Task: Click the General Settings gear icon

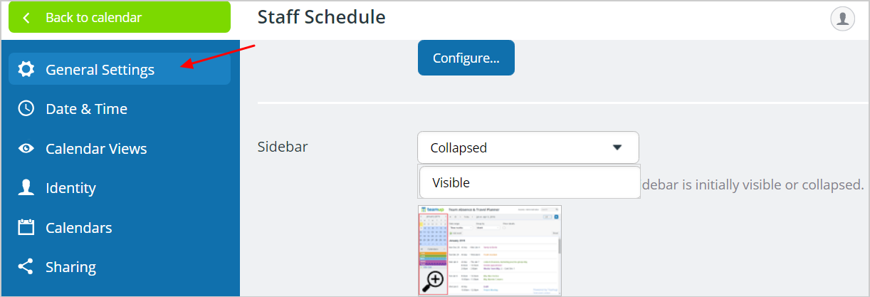Action: point(26,70)
